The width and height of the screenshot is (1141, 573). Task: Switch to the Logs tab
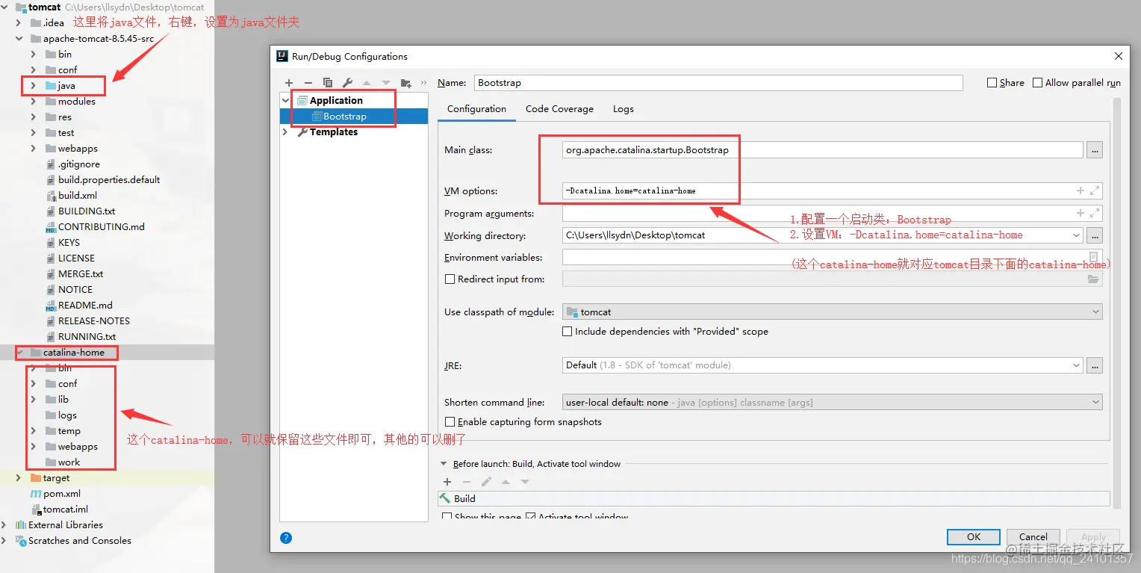click(x=623, y=109)
